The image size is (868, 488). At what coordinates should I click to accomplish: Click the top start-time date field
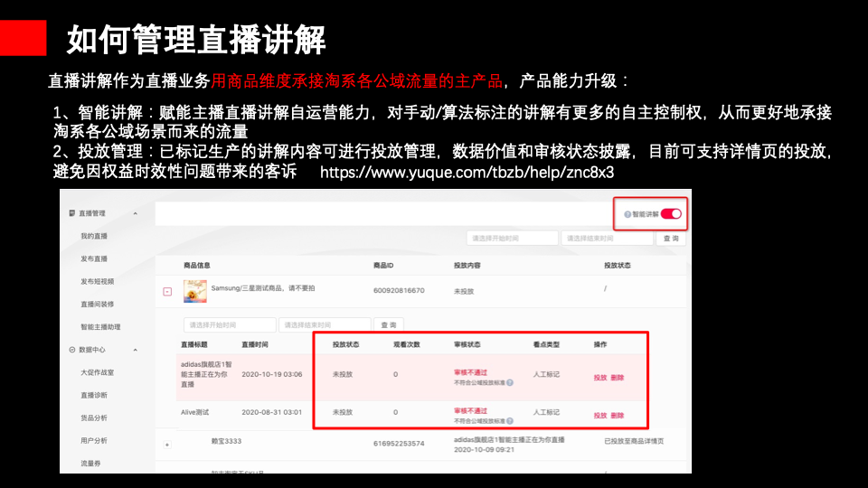click(512, 239)
